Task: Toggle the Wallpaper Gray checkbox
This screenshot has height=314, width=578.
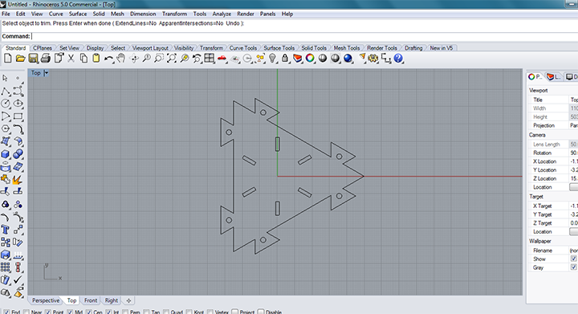Action: pos(573,267)
